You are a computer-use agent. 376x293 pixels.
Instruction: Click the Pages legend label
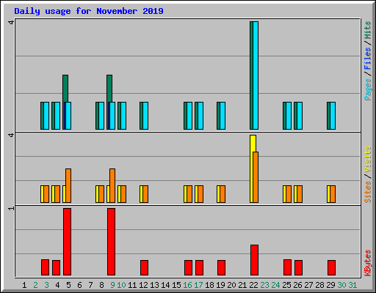tap(367, 89)
